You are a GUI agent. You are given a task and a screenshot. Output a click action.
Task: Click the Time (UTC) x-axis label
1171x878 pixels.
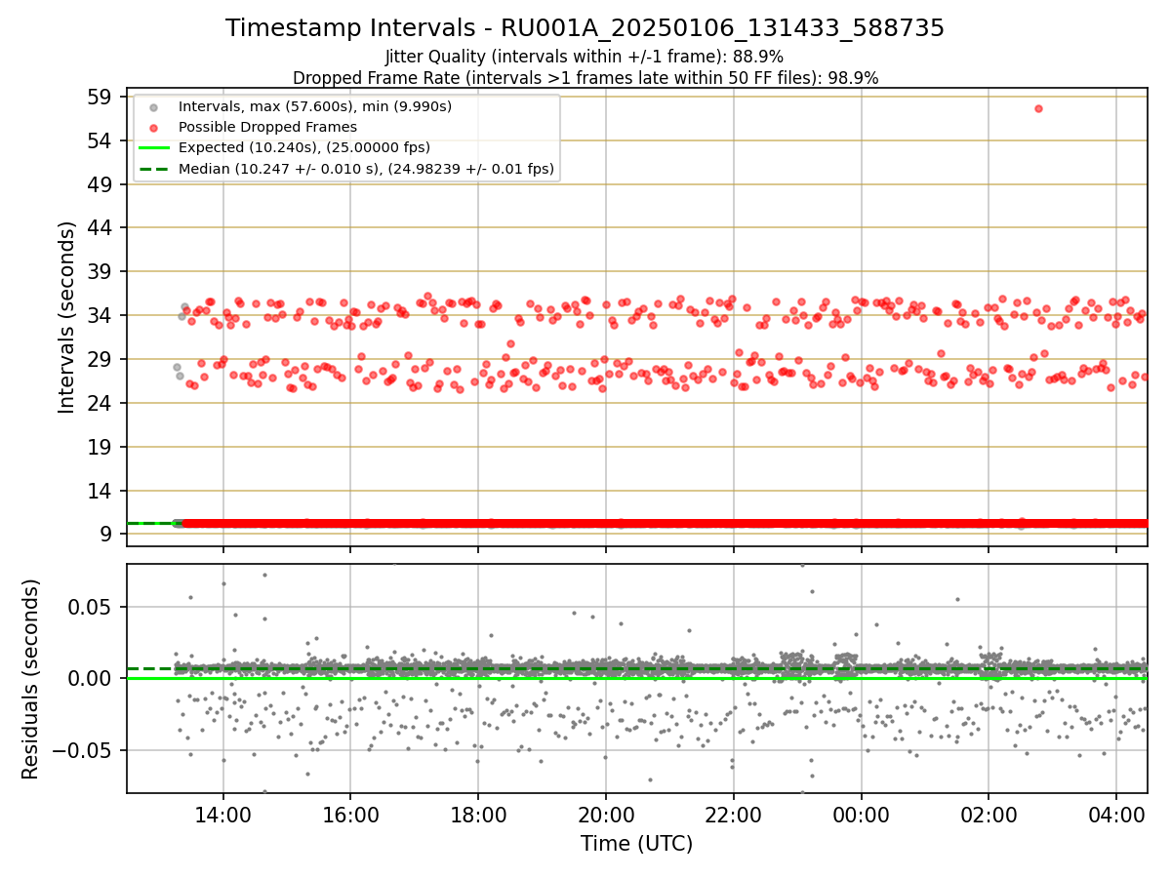pyautogui.click(x=636, y=844)
